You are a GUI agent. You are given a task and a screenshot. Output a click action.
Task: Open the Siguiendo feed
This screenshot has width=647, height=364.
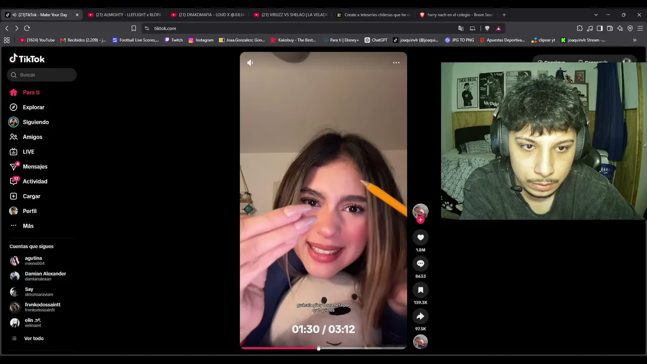click(x=29, y=122)
